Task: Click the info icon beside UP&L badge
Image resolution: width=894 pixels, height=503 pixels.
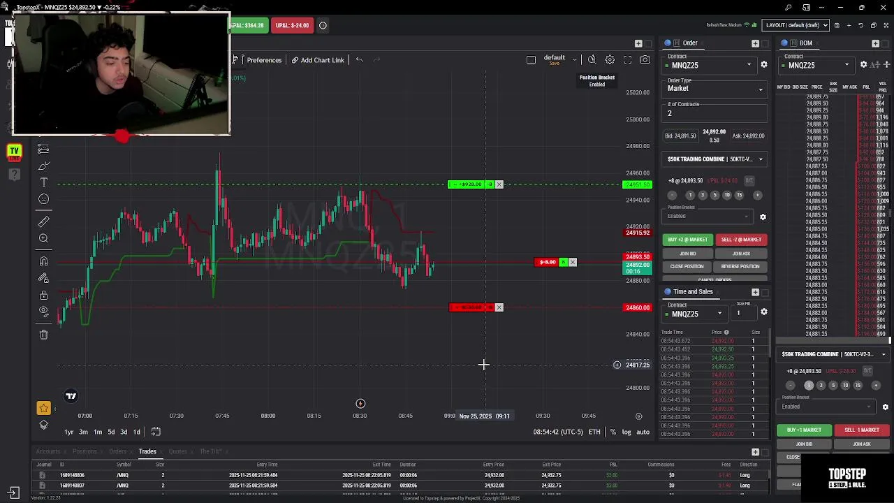Action: [323, 25]
